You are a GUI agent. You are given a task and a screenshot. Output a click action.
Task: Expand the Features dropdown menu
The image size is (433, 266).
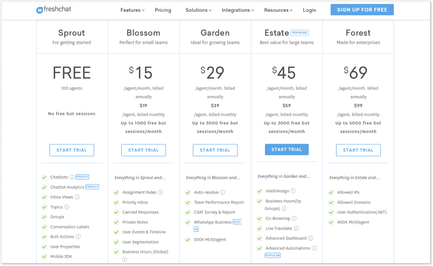point(132,10)
